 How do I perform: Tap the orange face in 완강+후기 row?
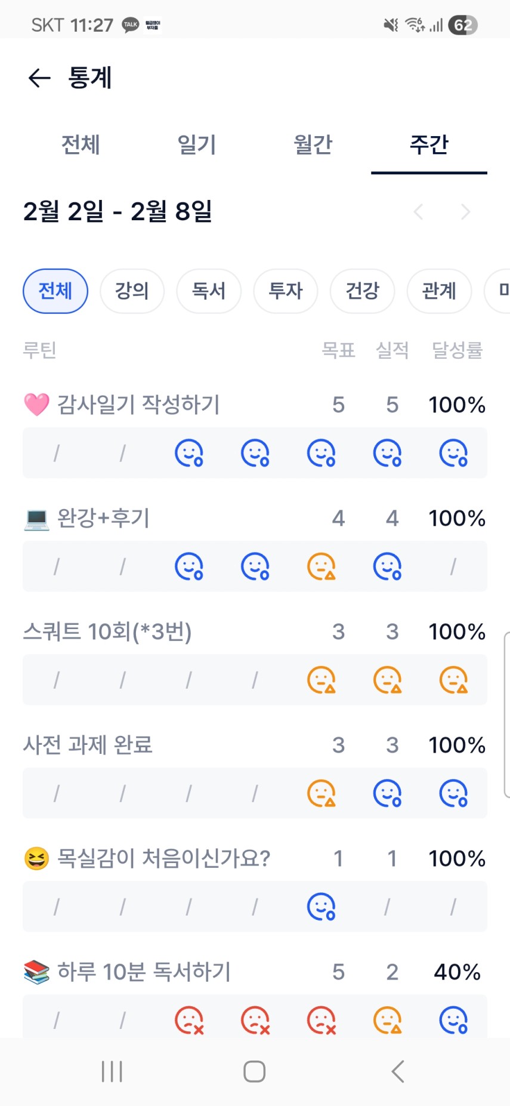(x=322, y=566)
